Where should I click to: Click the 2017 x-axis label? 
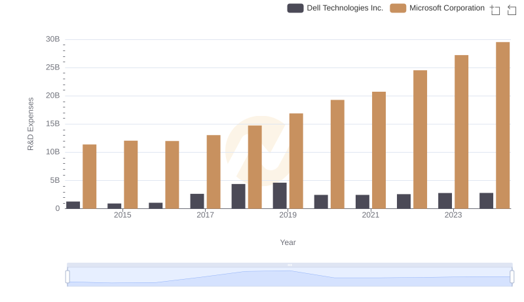(205, 215)
